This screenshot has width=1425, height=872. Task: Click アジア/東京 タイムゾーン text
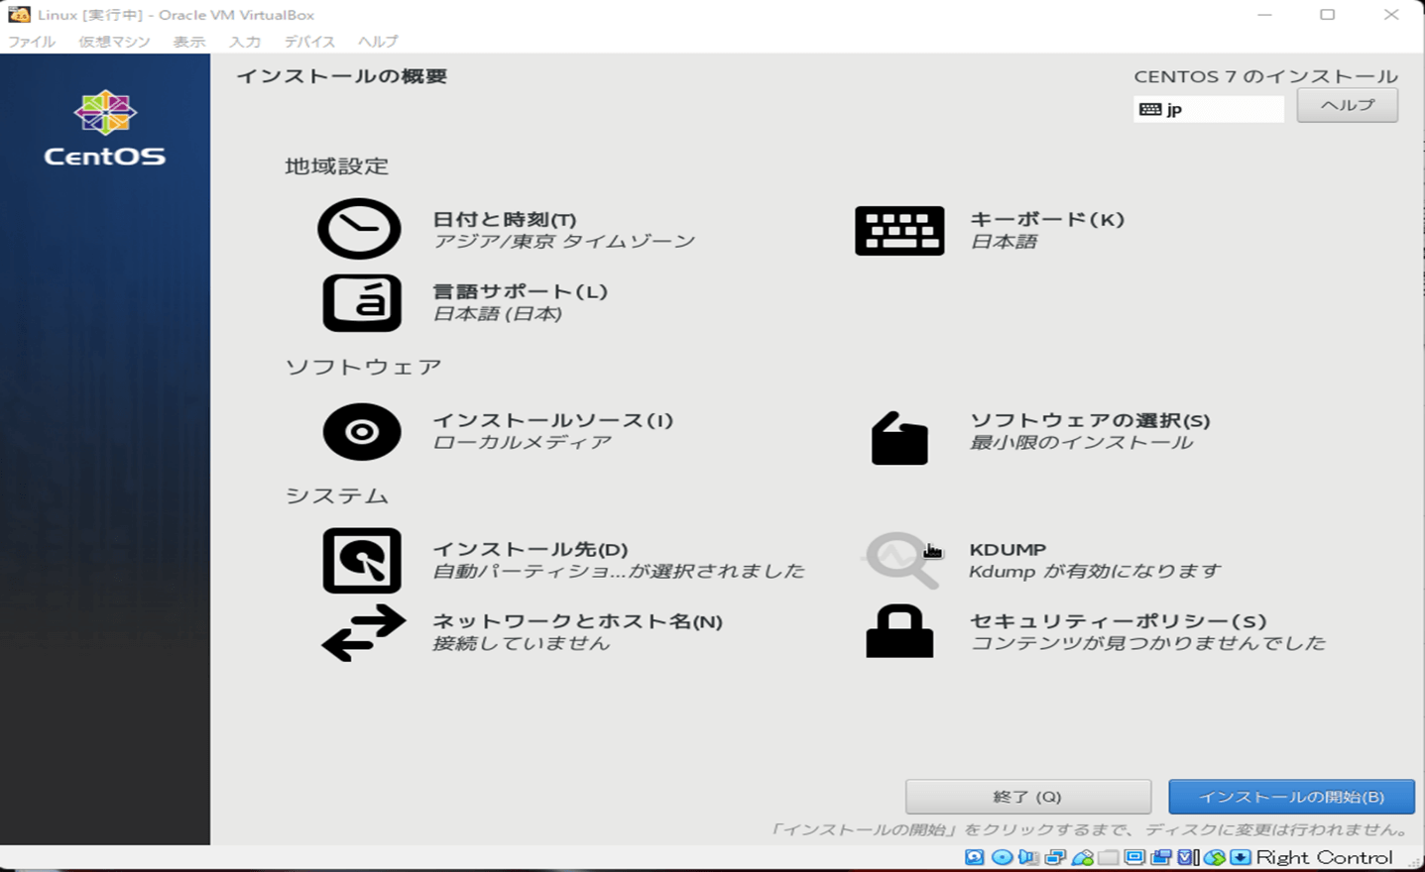pyautogui.click(x=564, y=242)
